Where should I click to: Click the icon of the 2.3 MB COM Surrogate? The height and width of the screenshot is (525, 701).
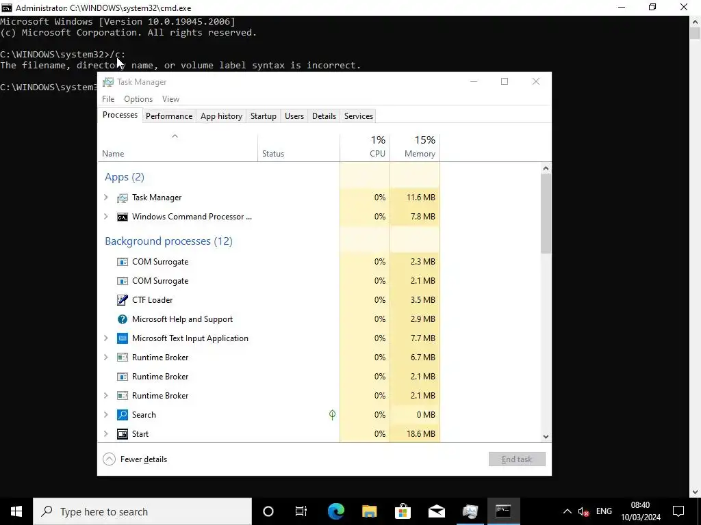pyautogui.click(x=122, y=262)
